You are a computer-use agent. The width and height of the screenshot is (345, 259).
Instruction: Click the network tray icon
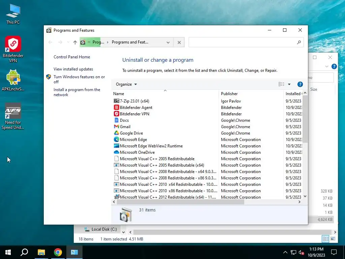coord(293,253)
